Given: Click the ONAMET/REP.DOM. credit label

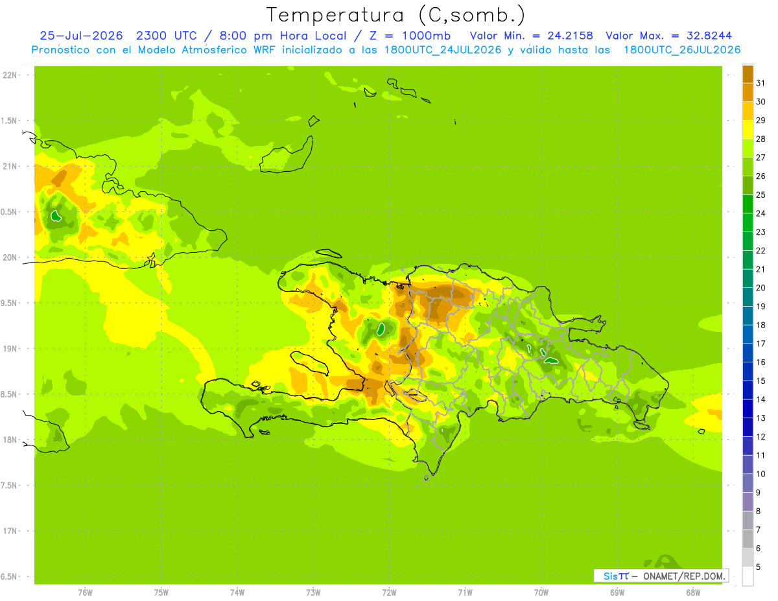Looking at the screenshot, I should pyautogui.click(x=683, y=576).
